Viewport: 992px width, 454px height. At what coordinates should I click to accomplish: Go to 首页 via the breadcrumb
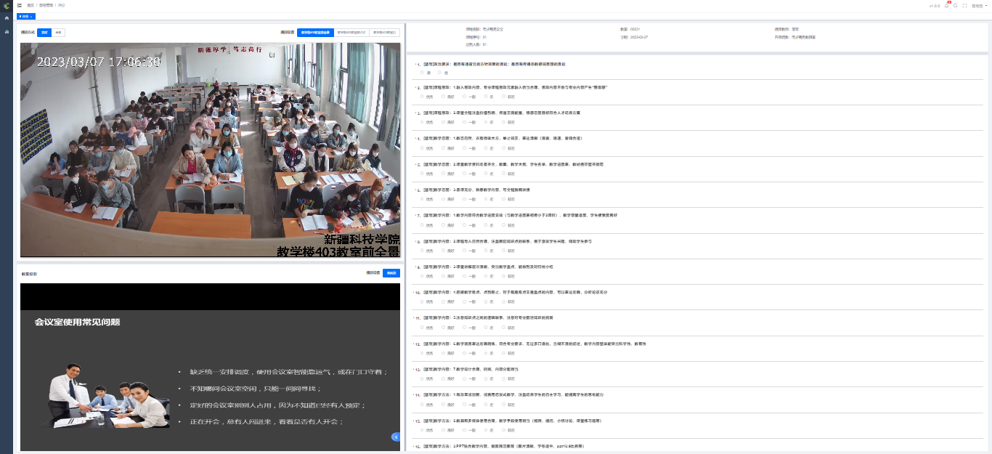click(31, 5)
